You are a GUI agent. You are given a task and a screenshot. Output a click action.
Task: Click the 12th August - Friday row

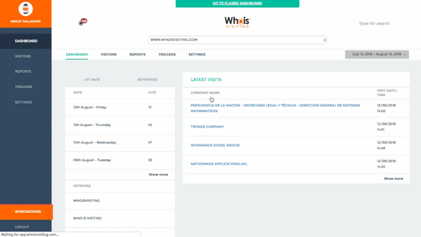(x=120, y=107)
